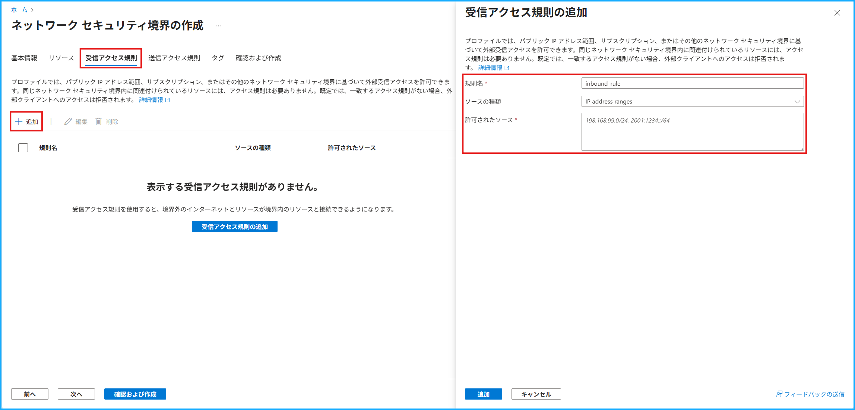The height and width of the screenshot is (410, 855).
Task: Click the pencil 編集 icon
Action: (68, 121)
